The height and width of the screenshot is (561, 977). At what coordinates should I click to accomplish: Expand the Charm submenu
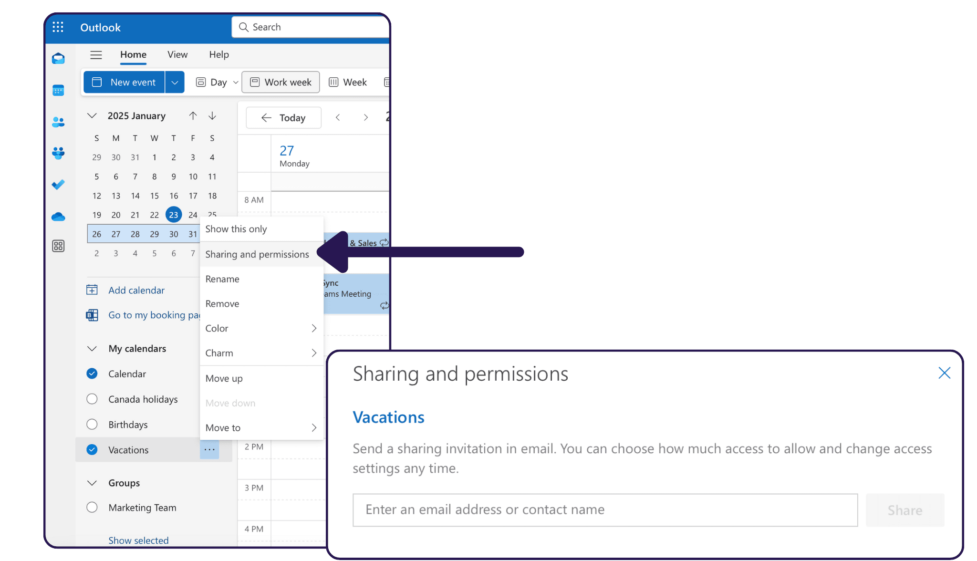(261, 353)
